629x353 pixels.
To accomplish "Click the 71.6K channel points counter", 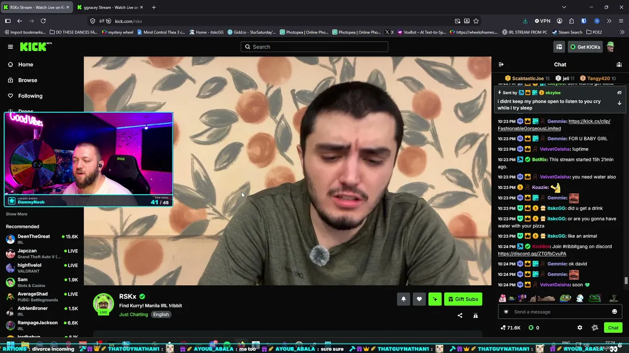I will click(x=511, y=328).
